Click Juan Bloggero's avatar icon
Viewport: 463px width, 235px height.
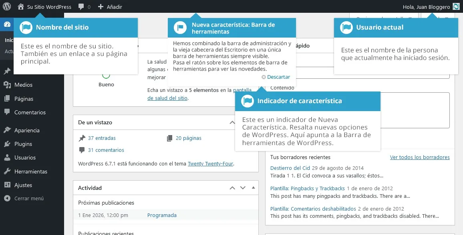pos(456,6)
